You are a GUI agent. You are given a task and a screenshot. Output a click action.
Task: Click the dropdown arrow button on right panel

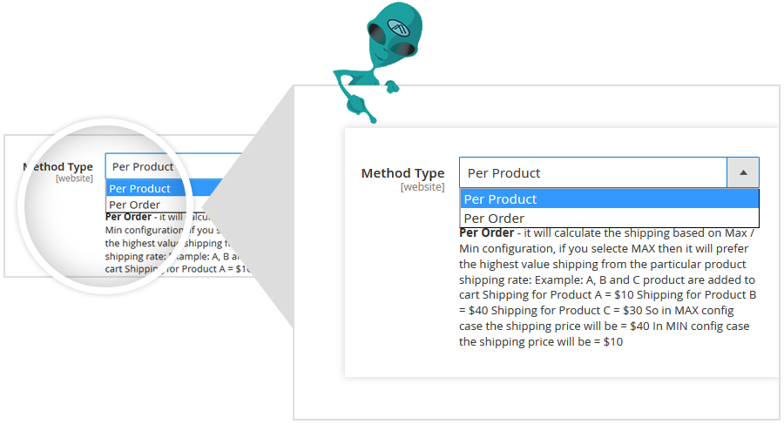(x=743, y=172)
